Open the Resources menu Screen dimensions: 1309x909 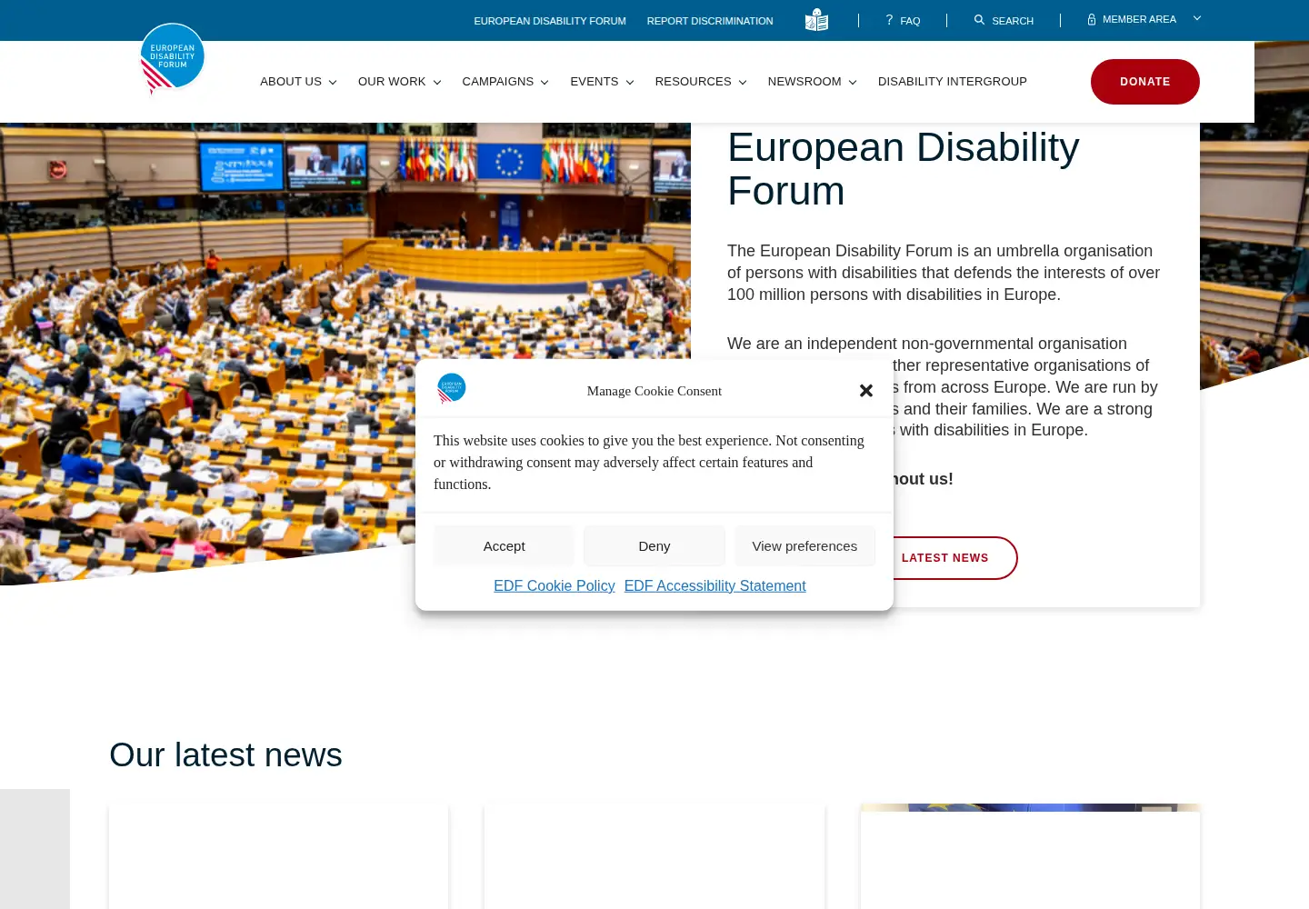(x=693, y=82)
